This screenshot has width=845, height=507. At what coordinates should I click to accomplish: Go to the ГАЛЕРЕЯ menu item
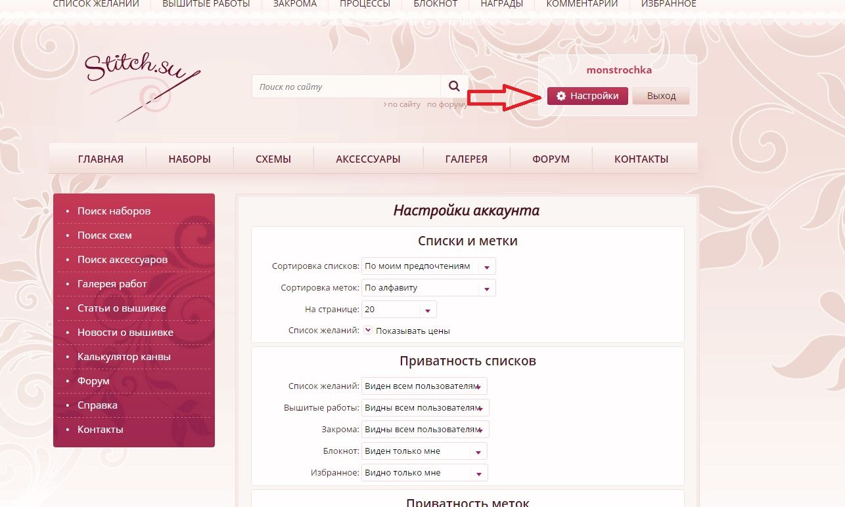click(x=466, y=159)
